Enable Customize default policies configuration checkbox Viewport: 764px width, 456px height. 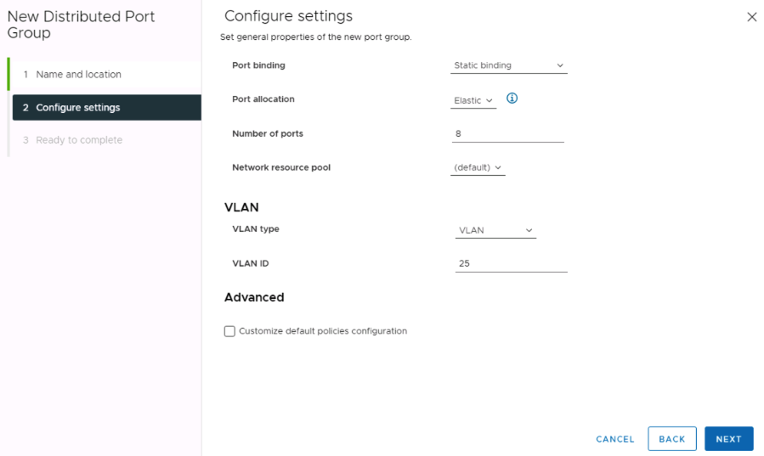coord(229,331)
